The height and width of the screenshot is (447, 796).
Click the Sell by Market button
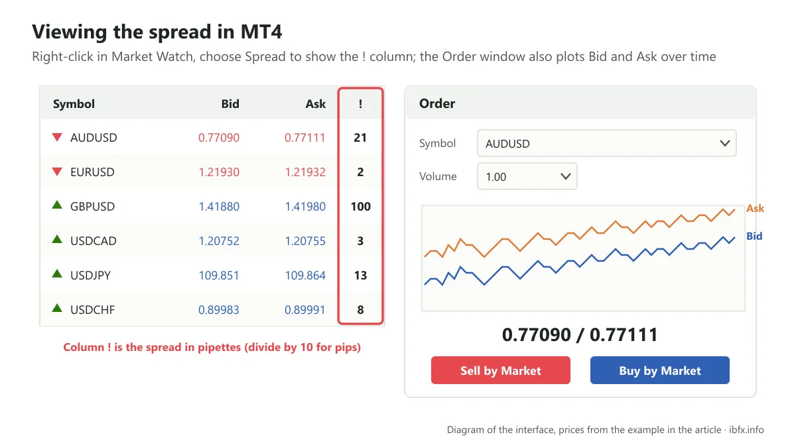[x=501, y=370]
